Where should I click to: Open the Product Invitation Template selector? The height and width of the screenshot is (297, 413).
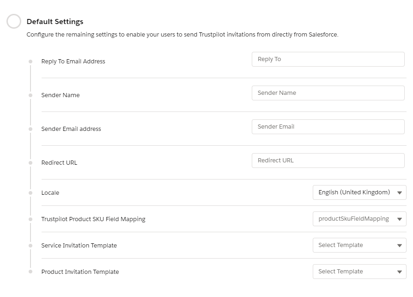359,272
